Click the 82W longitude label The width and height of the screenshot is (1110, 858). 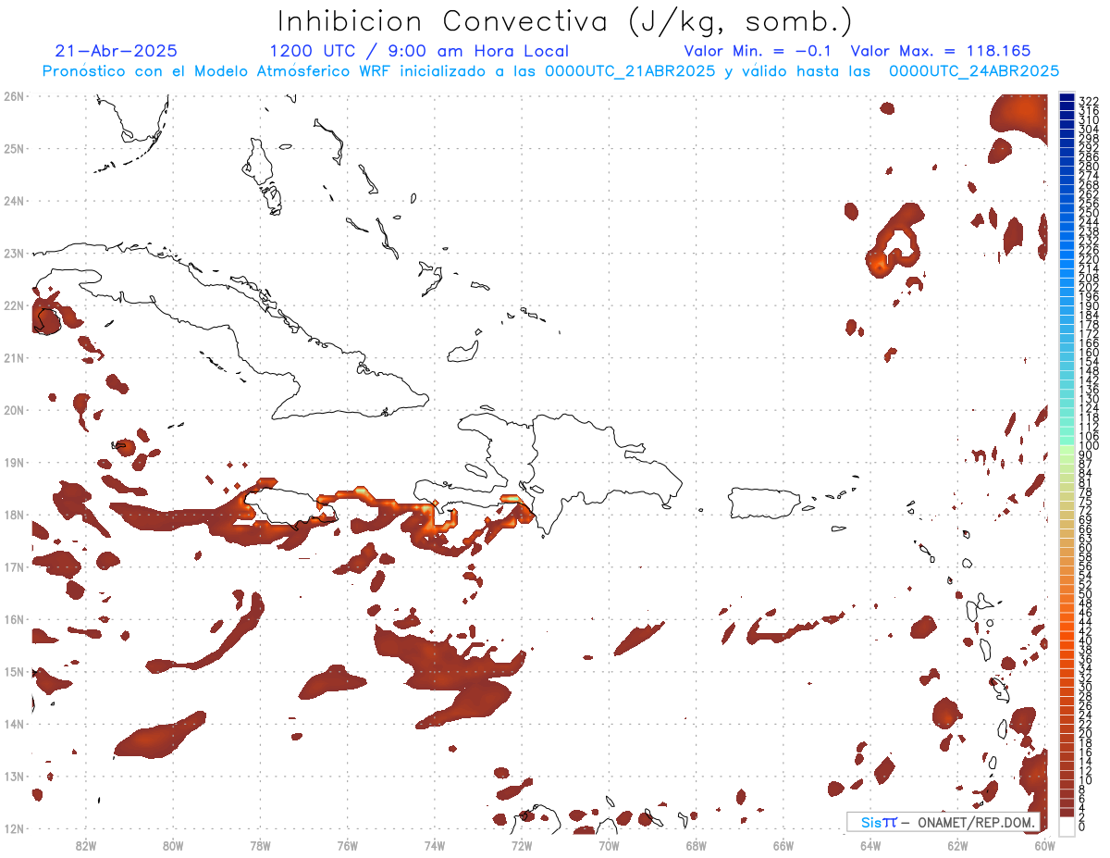[x=85, y=844]
